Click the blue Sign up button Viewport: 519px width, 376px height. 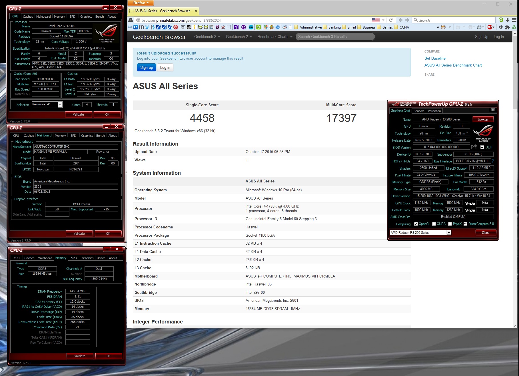pos(147,67)
